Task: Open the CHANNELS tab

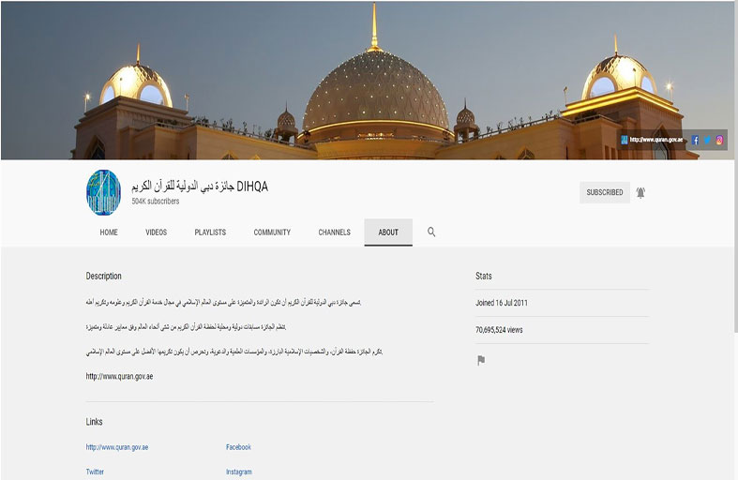Action: (334, 232)
